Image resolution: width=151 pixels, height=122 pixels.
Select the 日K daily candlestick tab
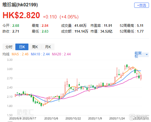pos(22,47)
